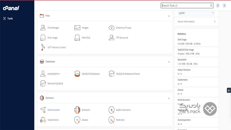
Task: Click the Redirects link text
Action: tap(120, 120)
